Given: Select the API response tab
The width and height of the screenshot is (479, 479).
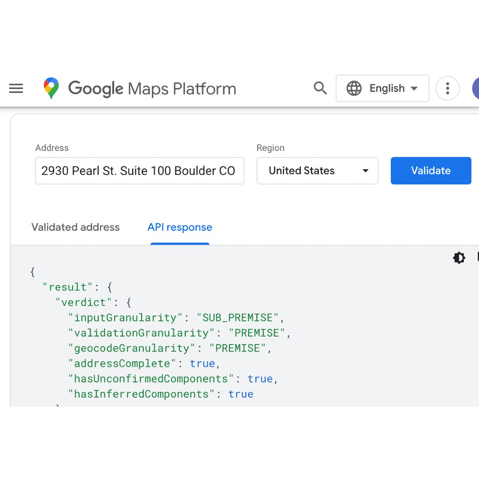Looking at the screenshot, I should point(180,227).
